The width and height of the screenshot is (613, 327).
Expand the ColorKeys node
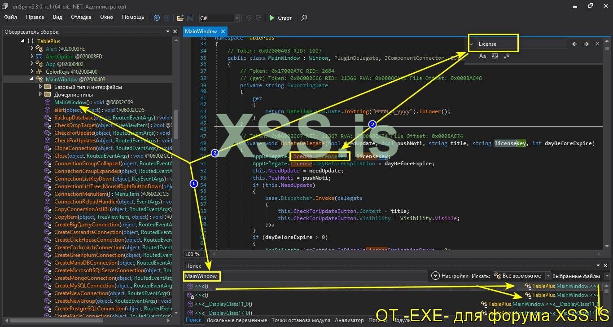click(x=32, y=71)
